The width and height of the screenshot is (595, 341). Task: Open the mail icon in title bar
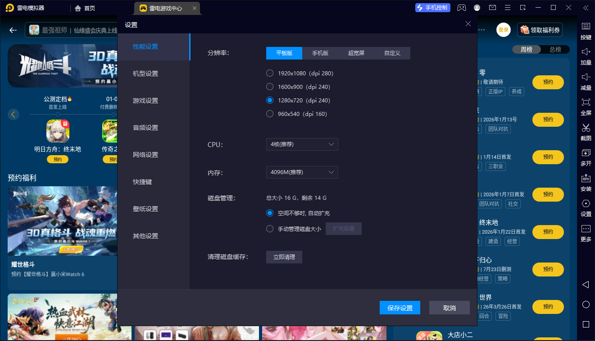(492, 8)
